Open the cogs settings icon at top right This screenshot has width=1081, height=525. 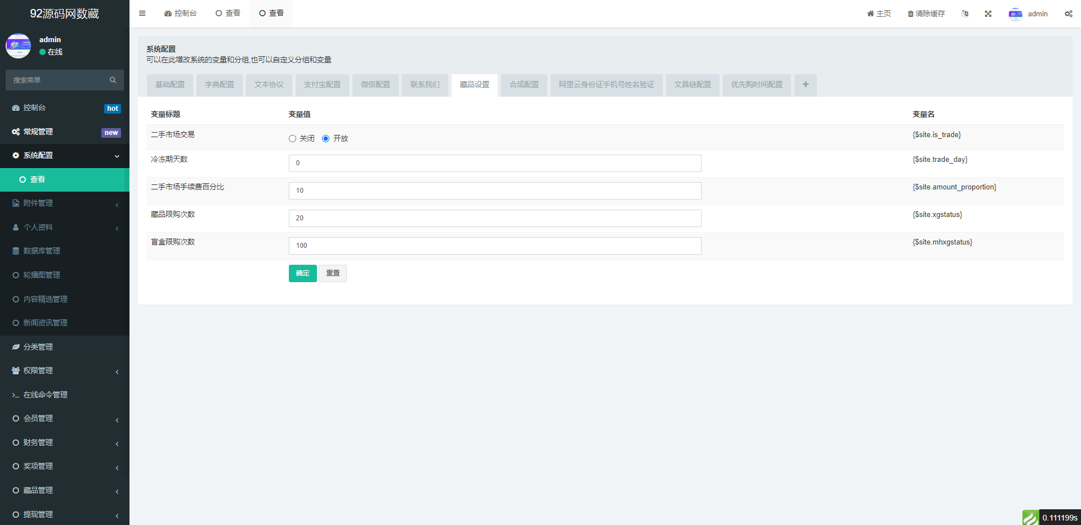tap(1068, 13)
